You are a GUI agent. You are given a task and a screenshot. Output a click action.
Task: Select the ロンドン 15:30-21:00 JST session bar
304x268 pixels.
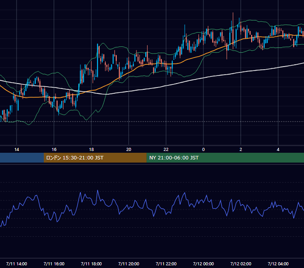[95, 158]
